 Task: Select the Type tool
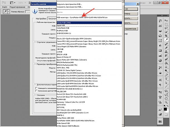click(166, 79)
